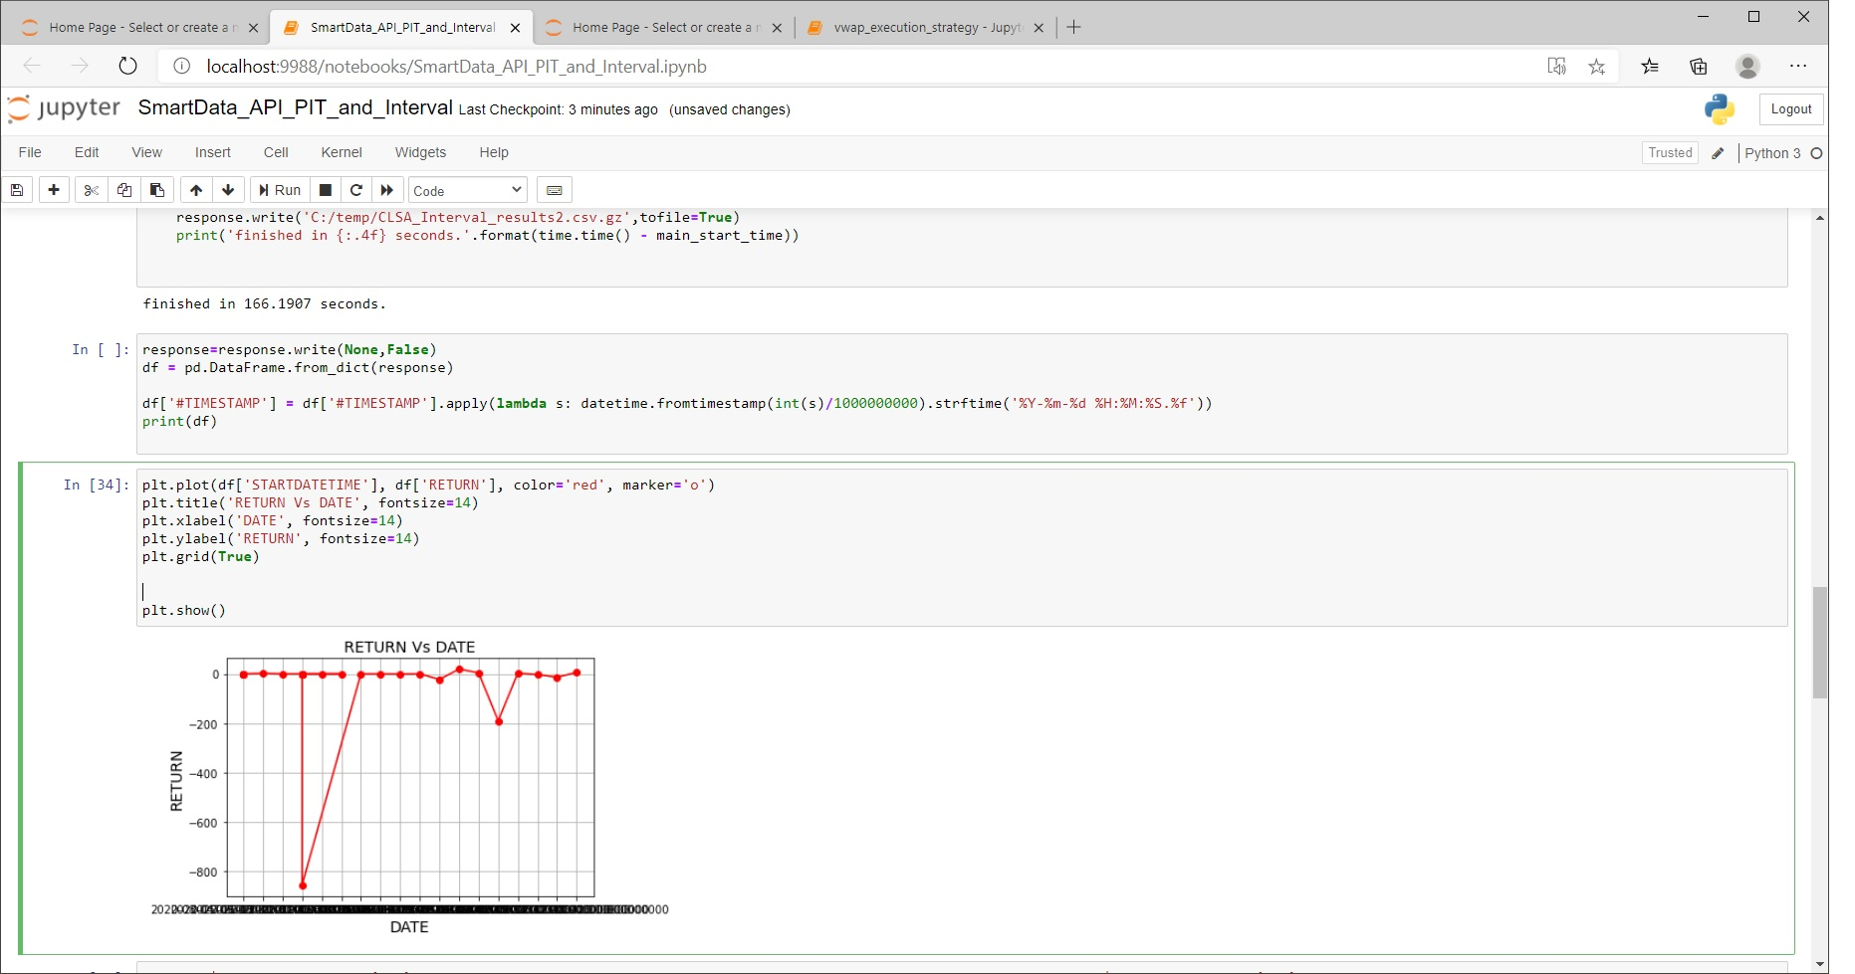
Task: Click the scrollbar down arrow
Action: click(1820, 964)
